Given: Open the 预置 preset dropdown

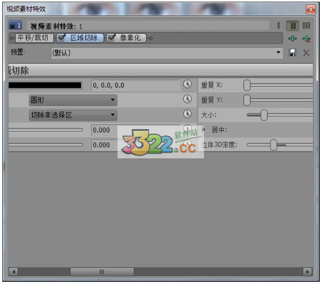Looking at the screenshot, I should (x=167, y=53).
